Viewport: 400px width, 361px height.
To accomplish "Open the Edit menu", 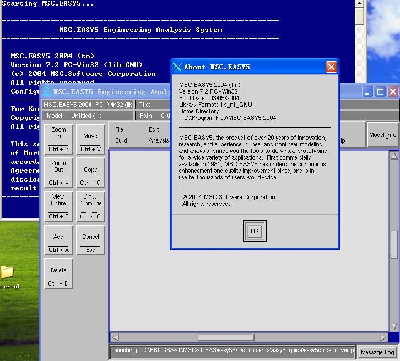I will click(154, 130).
